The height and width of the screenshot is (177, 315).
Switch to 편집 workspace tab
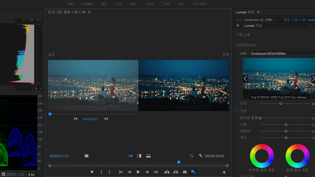[104, 4]
